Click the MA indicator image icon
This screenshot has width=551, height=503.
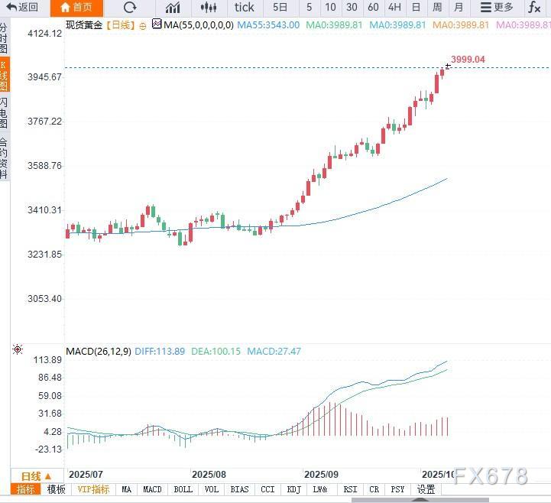click(157, 24)
